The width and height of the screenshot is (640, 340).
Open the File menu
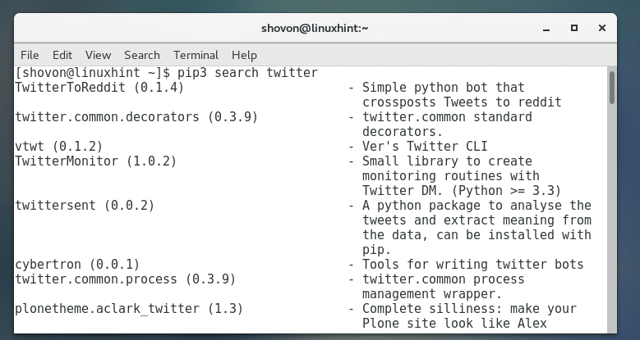tap(30, 55)
